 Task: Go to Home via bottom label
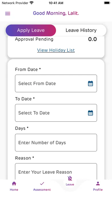pos(14,190)
